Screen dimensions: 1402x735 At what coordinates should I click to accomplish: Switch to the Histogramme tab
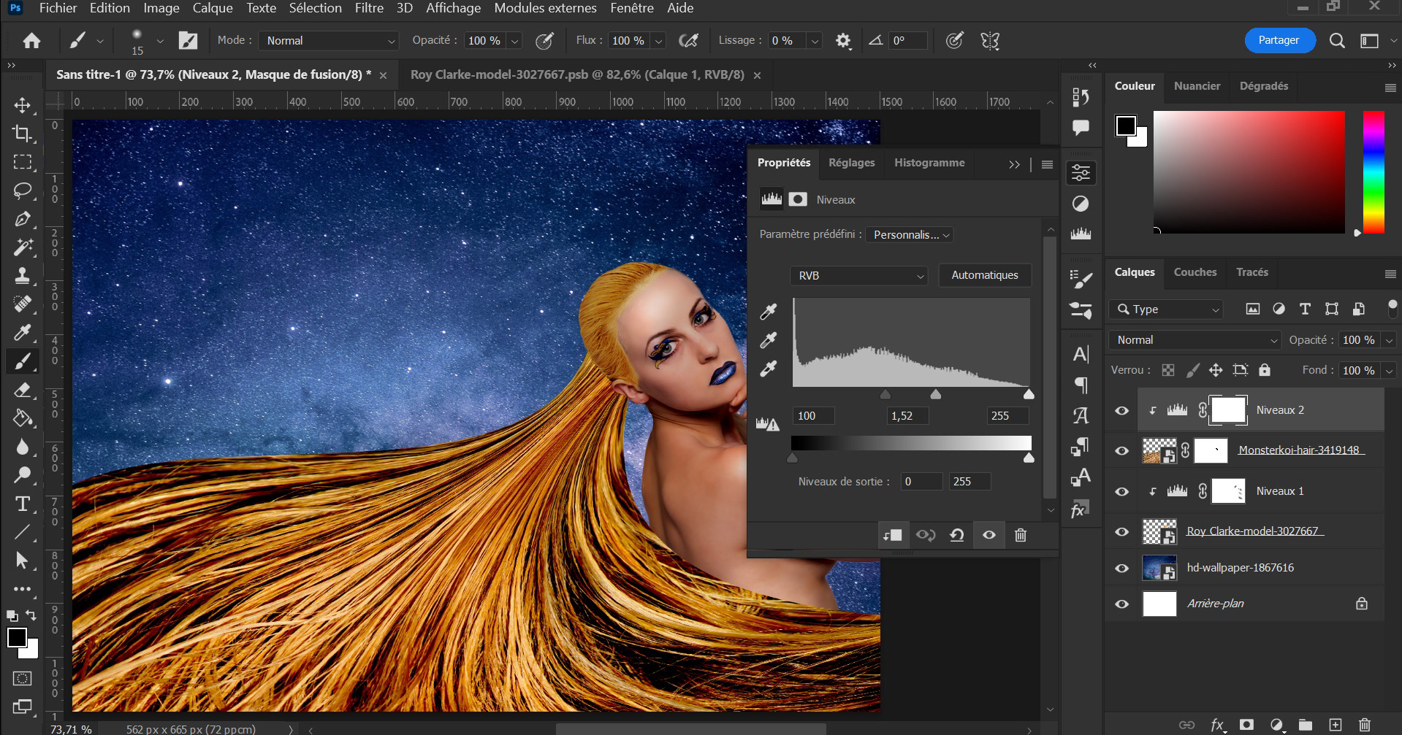[x=929, y=163]
